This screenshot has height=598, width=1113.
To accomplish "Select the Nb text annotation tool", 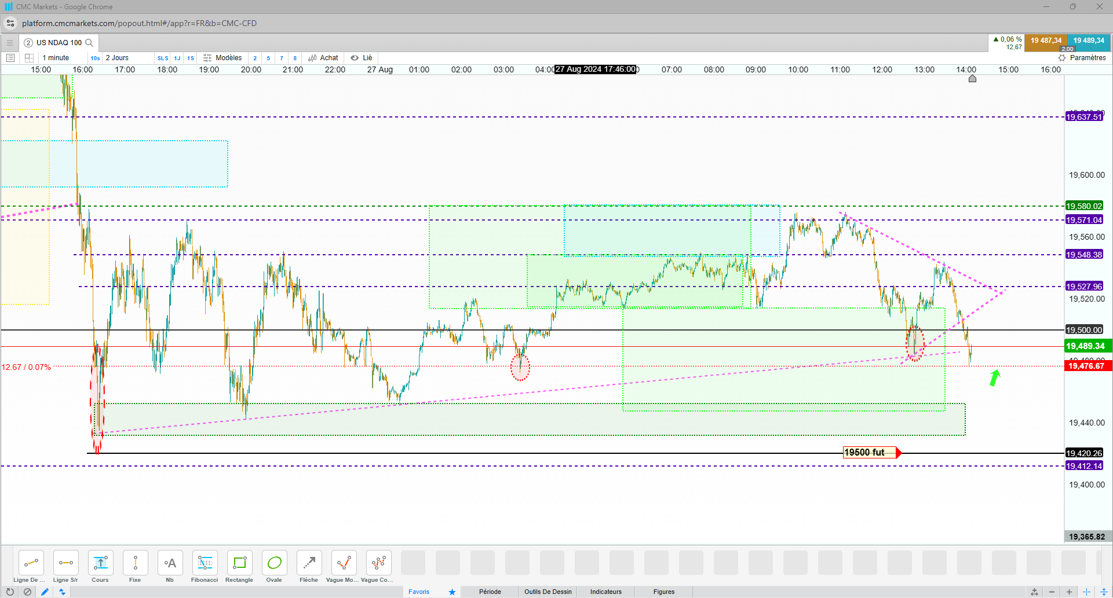I will click(170, 567).
